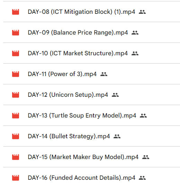The width and height of the screenshot is (180, 186).
Task: Select the red video icon for DAY-09
Action: [16, 32]
